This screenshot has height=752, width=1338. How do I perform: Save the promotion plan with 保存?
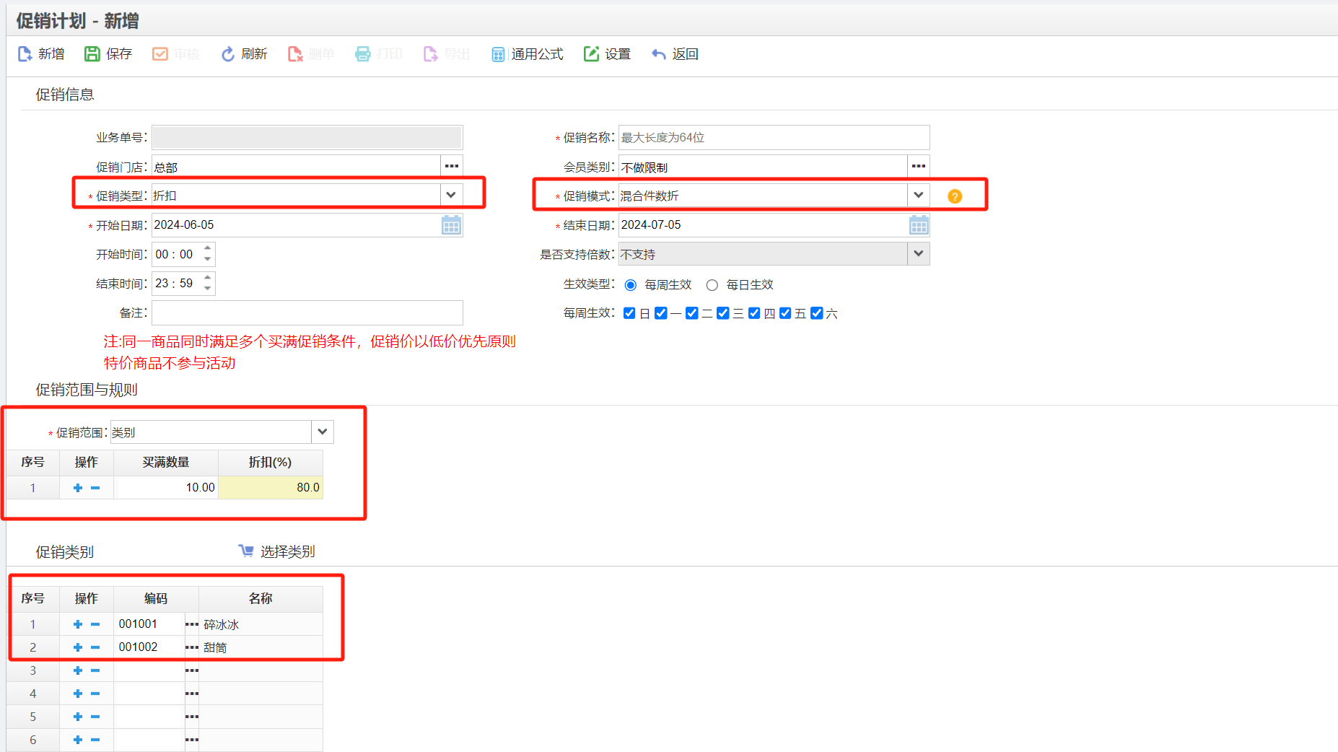[x=108, y=54]
